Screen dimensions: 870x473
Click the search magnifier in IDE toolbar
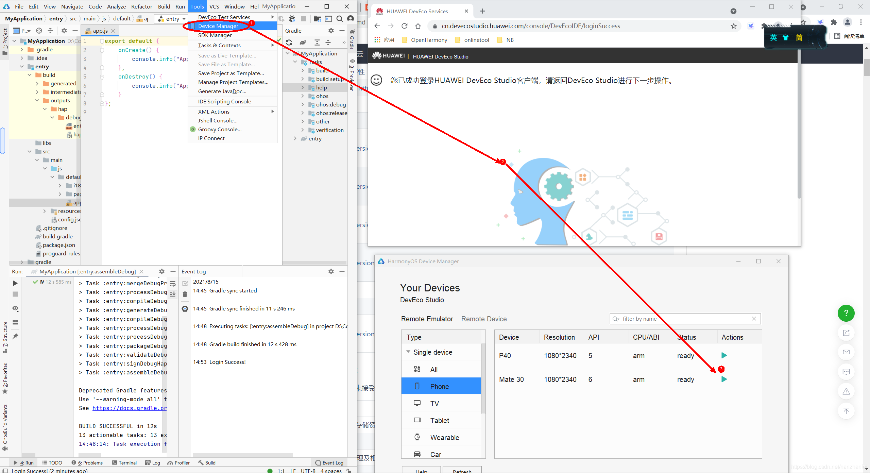pyautogui.click(x=339, y=19)
